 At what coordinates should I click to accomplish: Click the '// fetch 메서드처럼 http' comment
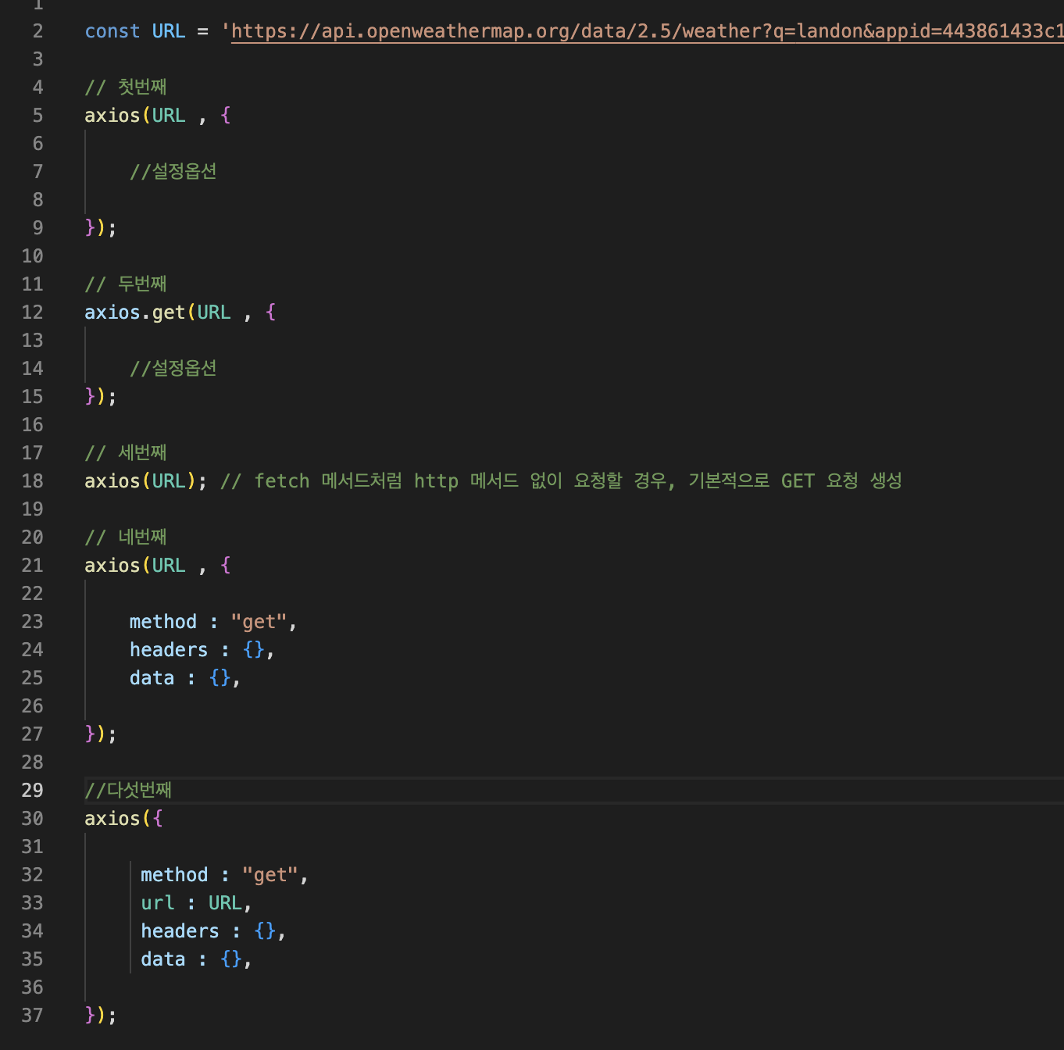339,480
